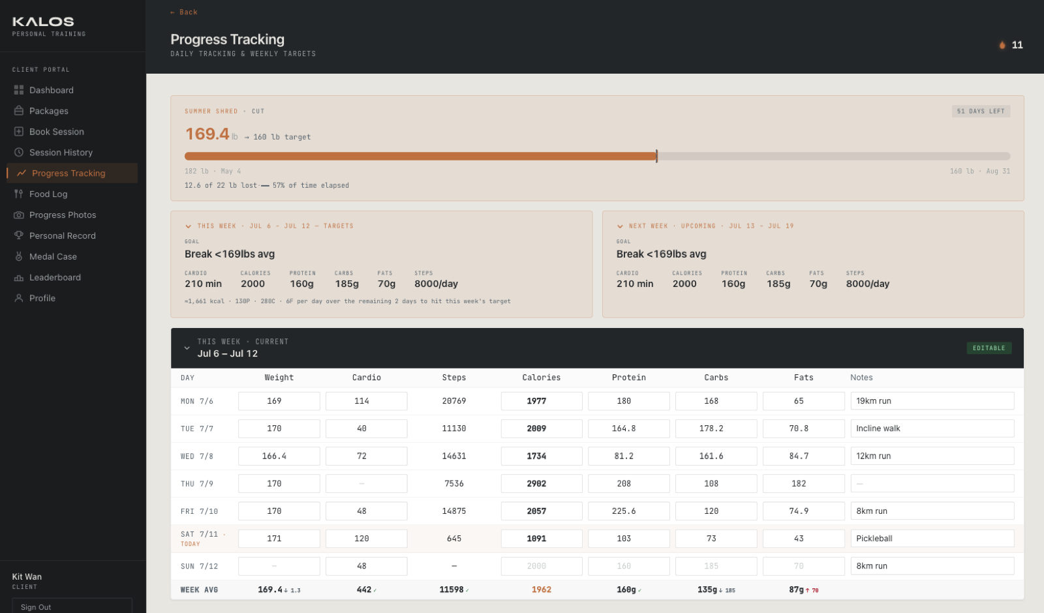Click next week's 210 min cardio target
This screenshot has width=1044, height=613.
coord(635,284)
